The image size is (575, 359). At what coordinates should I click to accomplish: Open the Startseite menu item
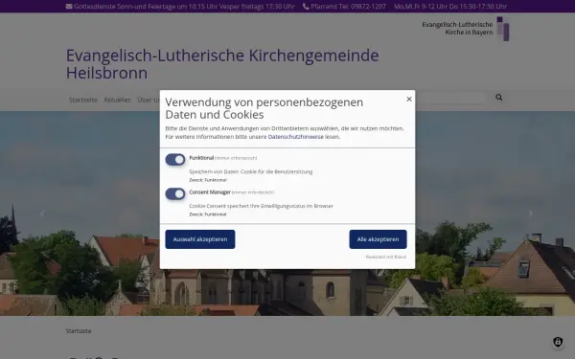coord(83,100)
